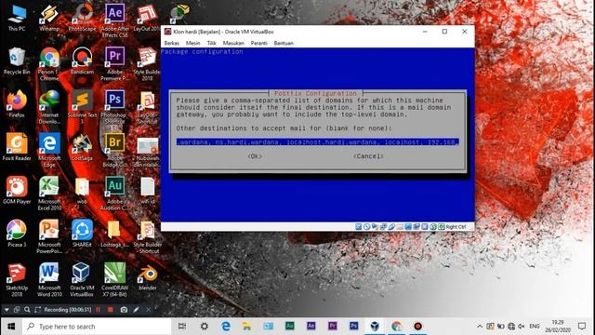Select the GOM Player desktop icon
This screenshot has height=335, width=595.
pos(17,190)
